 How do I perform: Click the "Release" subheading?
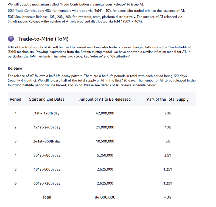15,68
